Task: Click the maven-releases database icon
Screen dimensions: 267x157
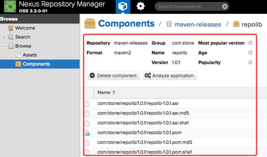Action: point(169,24)
